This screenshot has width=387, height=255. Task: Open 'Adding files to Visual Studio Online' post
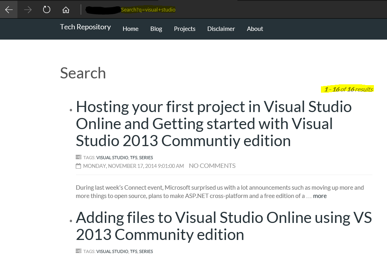click(x=224, y=226)
